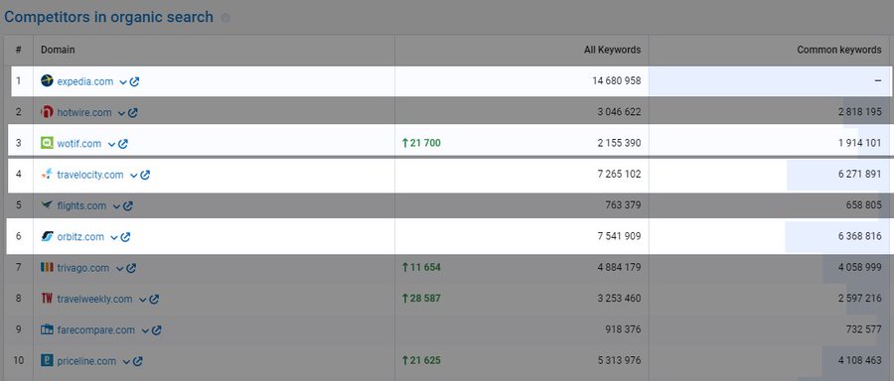Click wotif.com keyword growth 21 700

(x=421, y=144)
